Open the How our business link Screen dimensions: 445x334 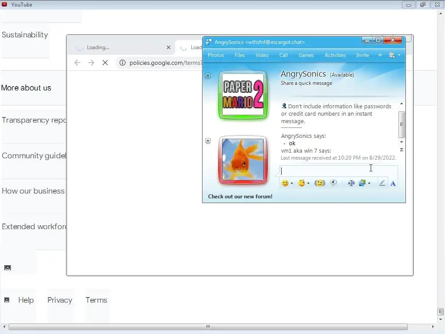pyautogui.click(x=33, y=191)
